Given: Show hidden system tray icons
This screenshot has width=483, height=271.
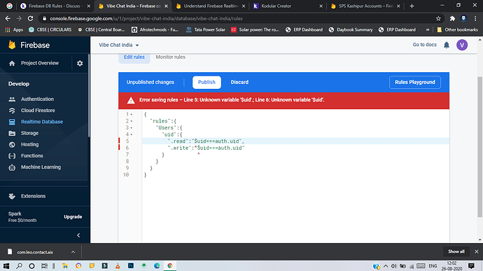Looking at the screenshot, I should click(x=386, y=266).
